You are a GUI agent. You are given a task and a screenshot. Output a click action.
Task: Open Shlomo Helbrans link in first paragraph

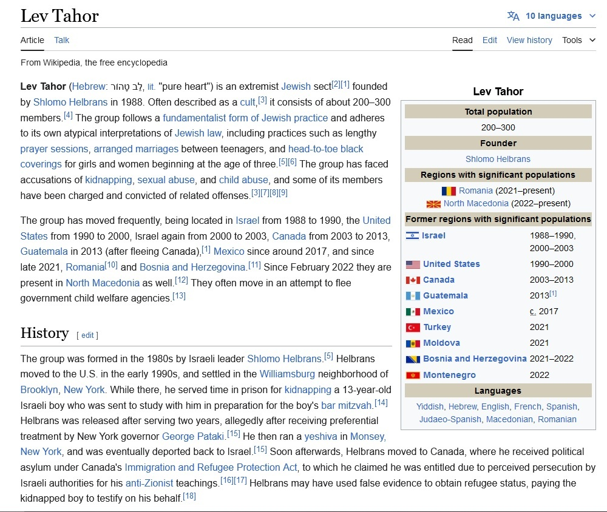pos(70,102)
